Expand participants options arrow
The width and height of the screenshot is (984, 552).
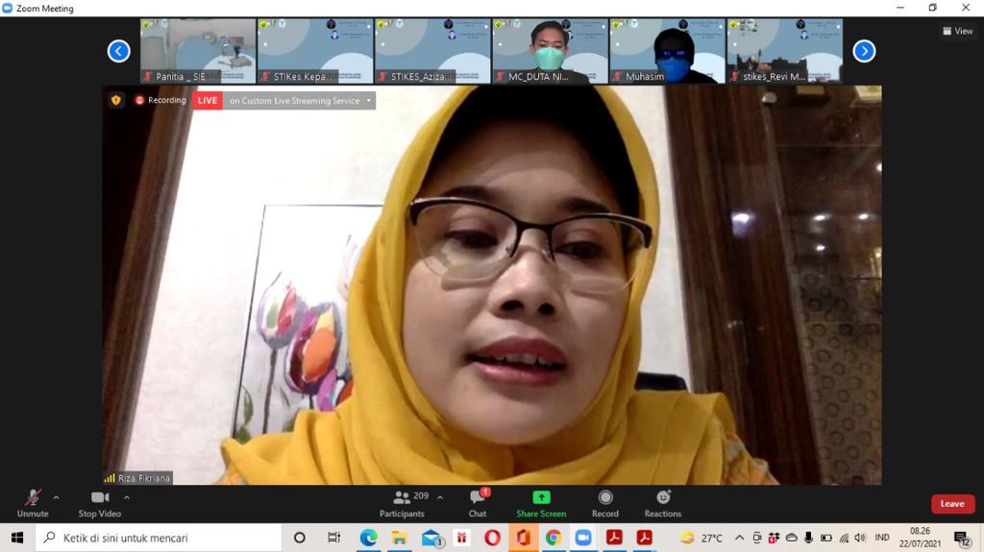(440, 497)
